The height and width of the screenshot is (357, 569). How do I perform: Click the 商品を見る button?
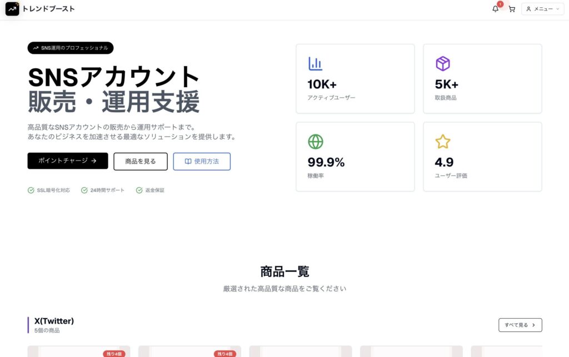[x=141, y=161]
